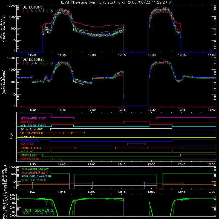Click the front segments MON. counts/s axis label
219x219 pixels.
[x=3, y=29]
